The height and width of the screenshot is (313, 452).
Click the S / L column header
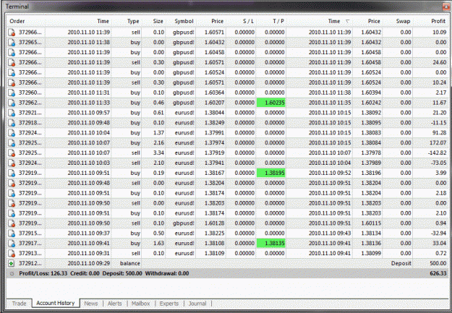(248, 22)
